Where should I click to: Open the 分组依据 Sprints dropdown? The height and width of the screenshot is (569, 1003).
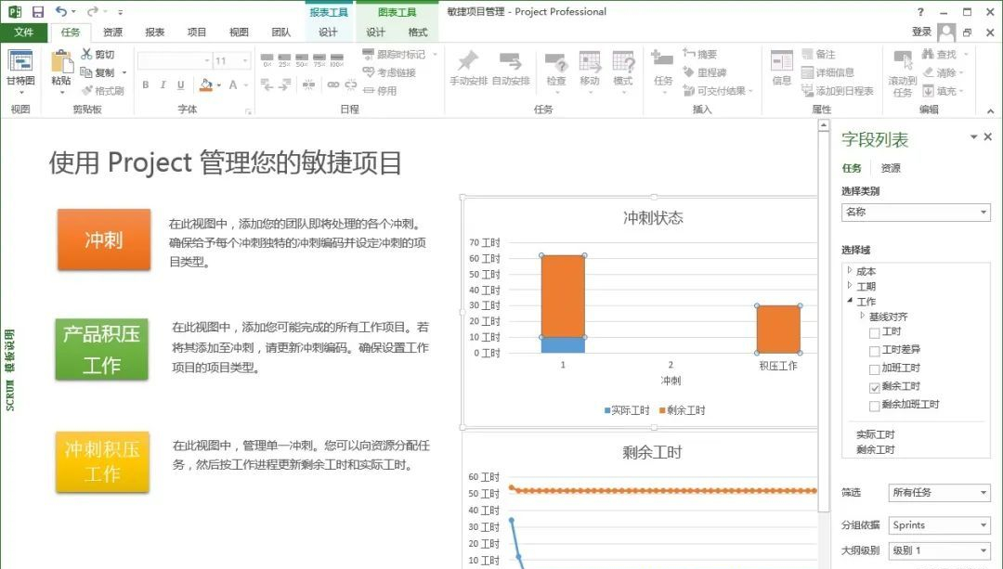click(x=939, y=524)
